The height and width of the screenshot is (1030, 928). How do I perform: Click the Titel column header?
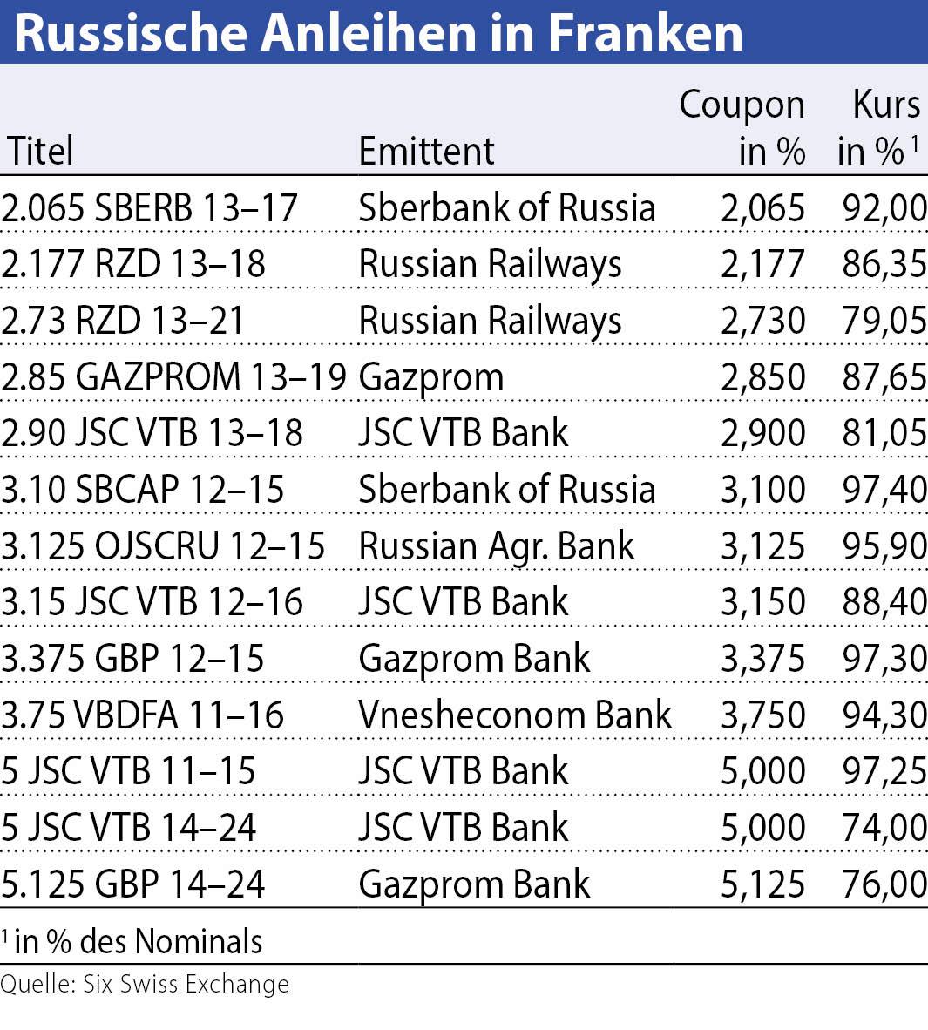[x=40, y=151]
